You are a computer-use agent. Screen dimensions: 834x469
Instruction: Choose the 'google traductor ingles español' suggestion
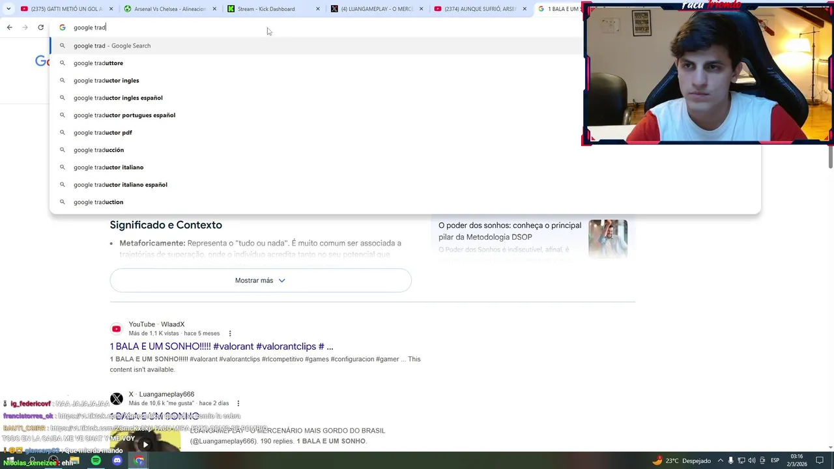click(x=317, y=98)
